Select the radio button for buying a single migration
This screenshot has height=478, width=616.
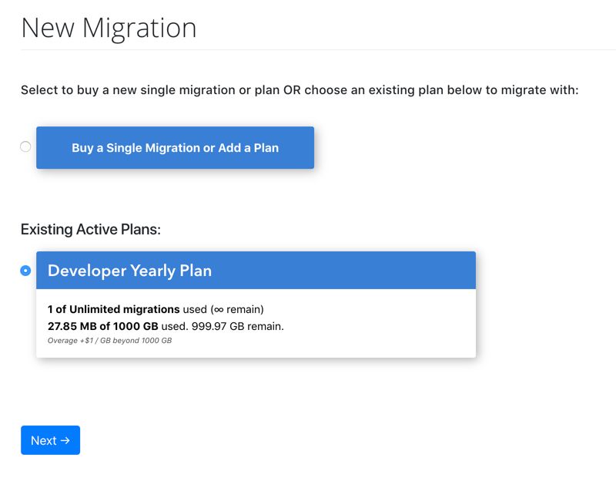point(25,146)
